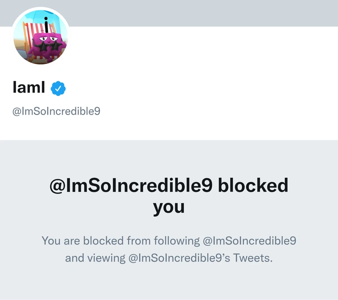Click the blue verified badge
Screen dimensions: 338x300
coord(58,88)
